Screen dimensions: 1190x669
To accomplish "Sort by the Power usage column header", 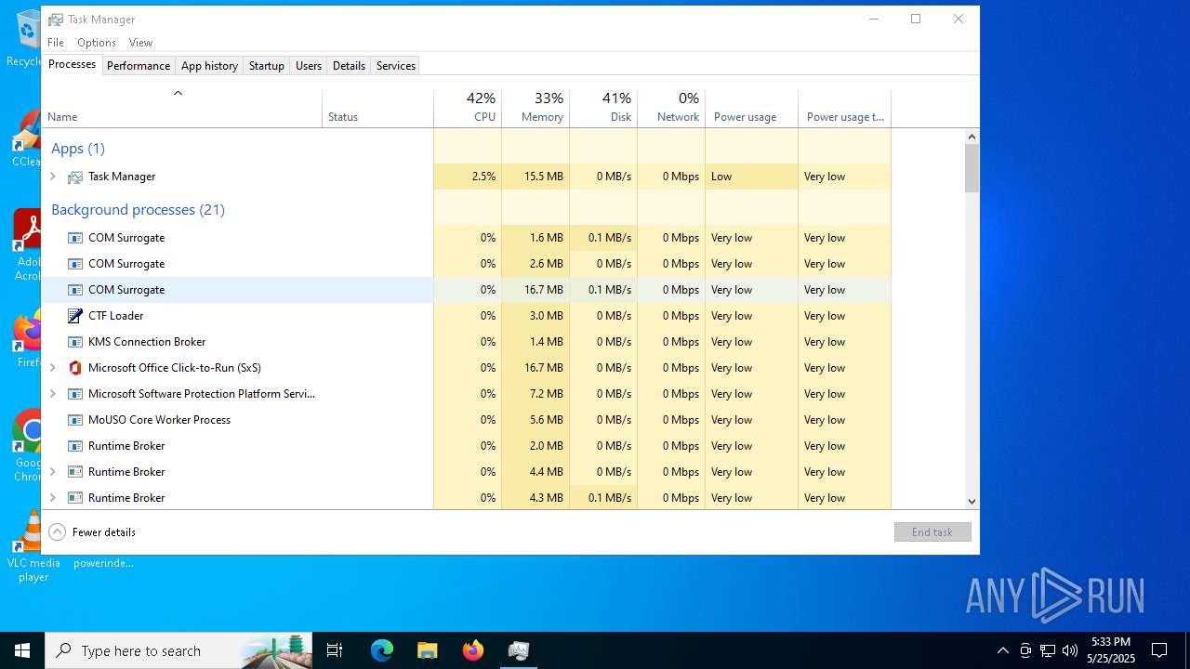I will coord(751,109).
